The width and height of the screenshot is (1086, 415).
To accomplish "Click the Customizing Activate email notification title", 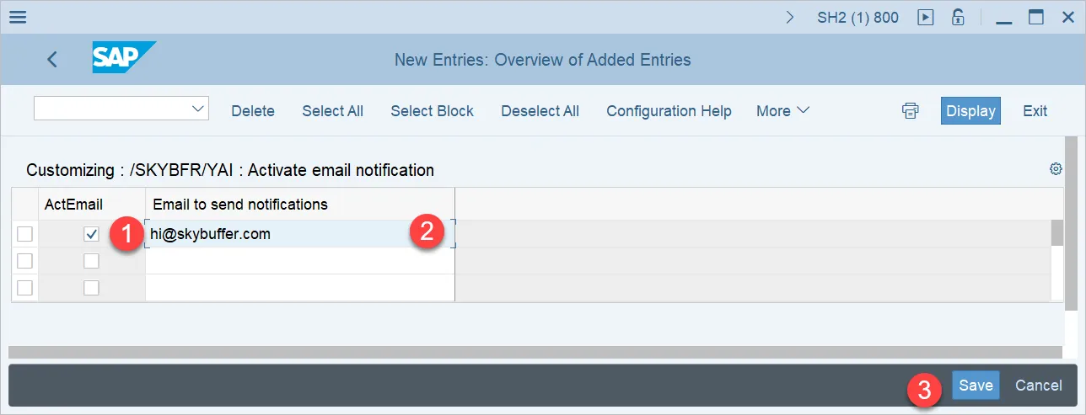I will tap(230, 170).
